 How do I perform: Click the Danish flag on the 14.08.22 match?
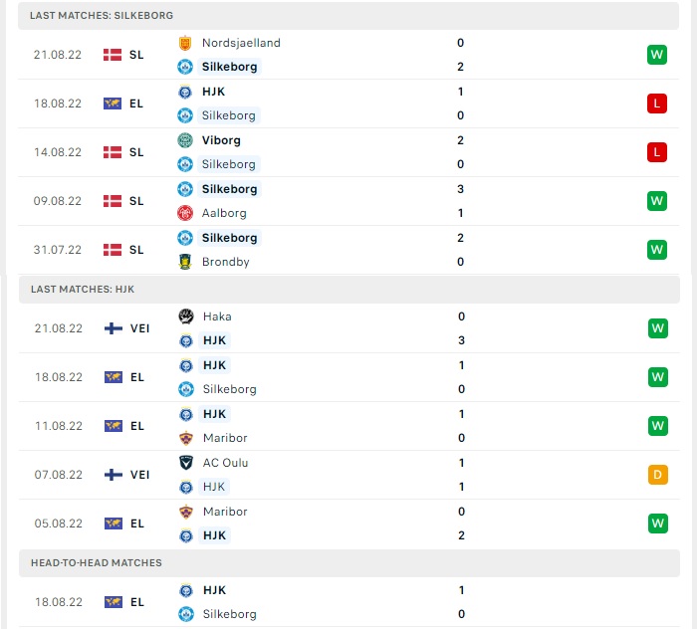(113, 152)
